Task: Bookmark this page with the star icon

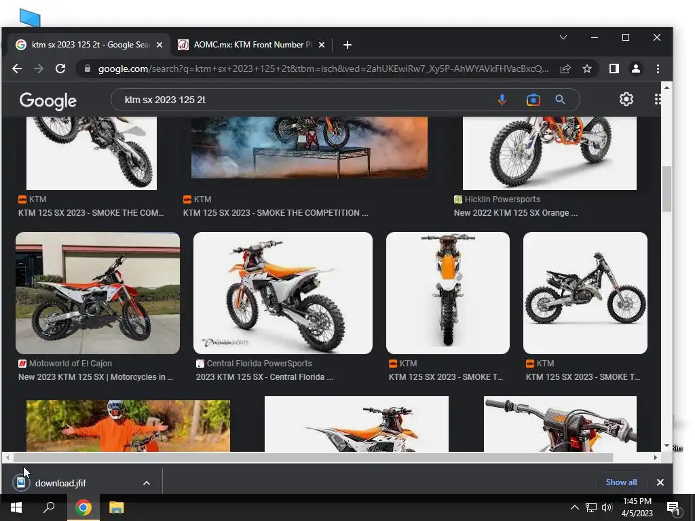Action: [x=587, y=69]
